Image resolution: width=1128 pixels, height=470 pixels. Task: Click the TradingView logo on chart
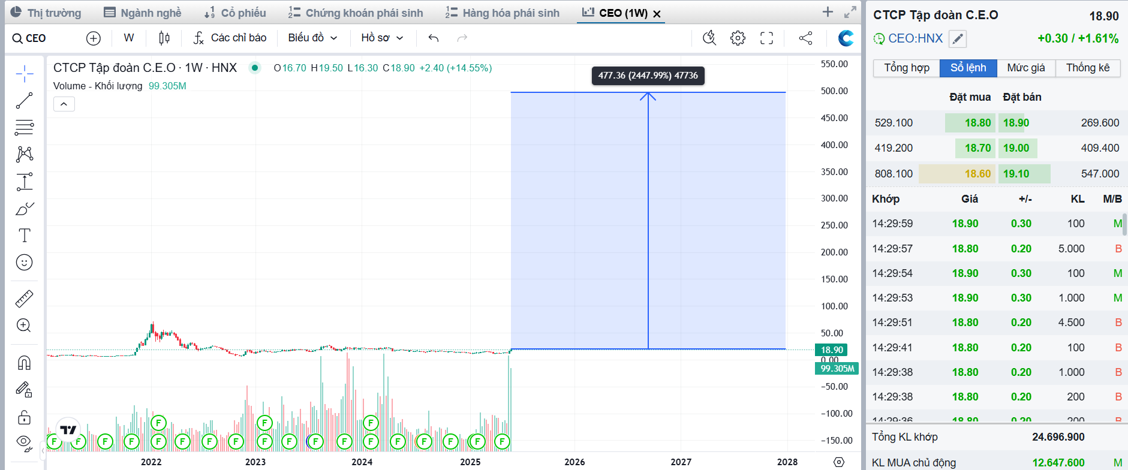tap(68, 430)
